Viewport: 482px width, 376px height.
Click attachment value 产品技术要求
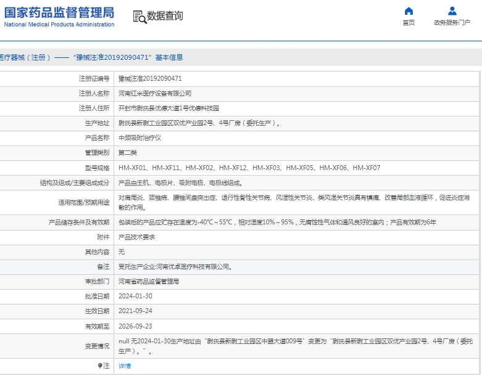click(x=137, y=237)
